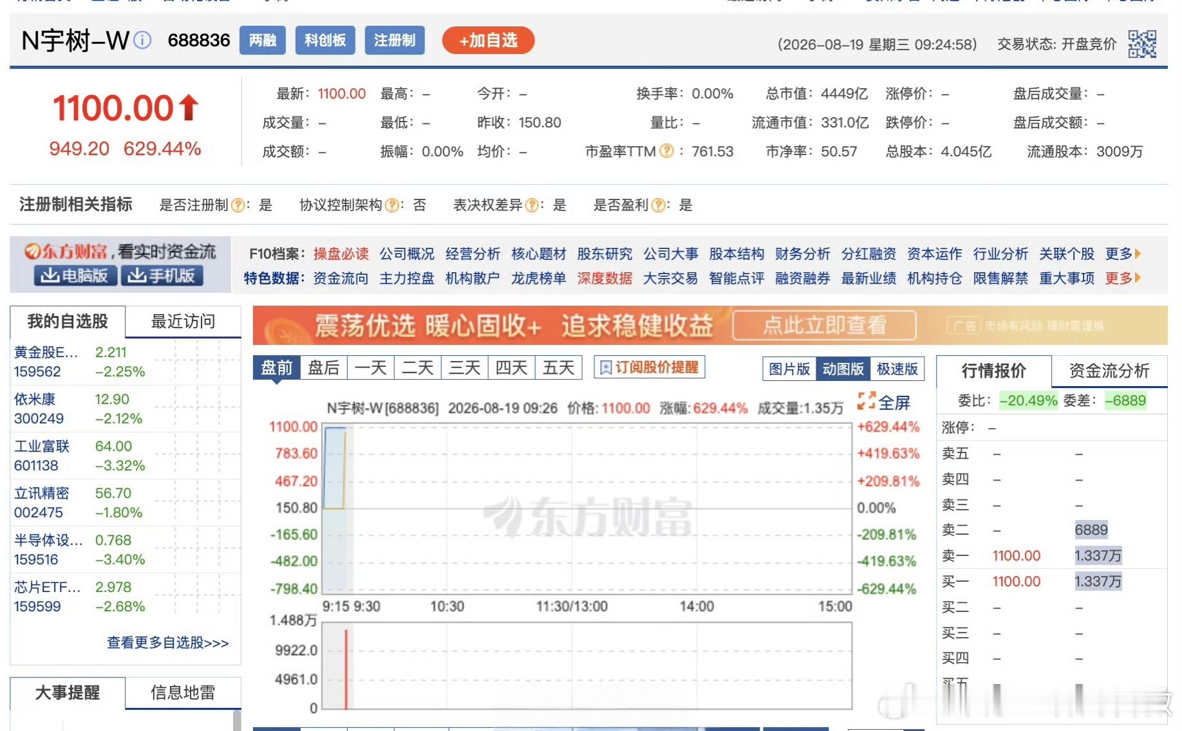The image size is (1182, 731).
Task: Click the info icon beside N宇树-W
Action: [x=142, y=41]
